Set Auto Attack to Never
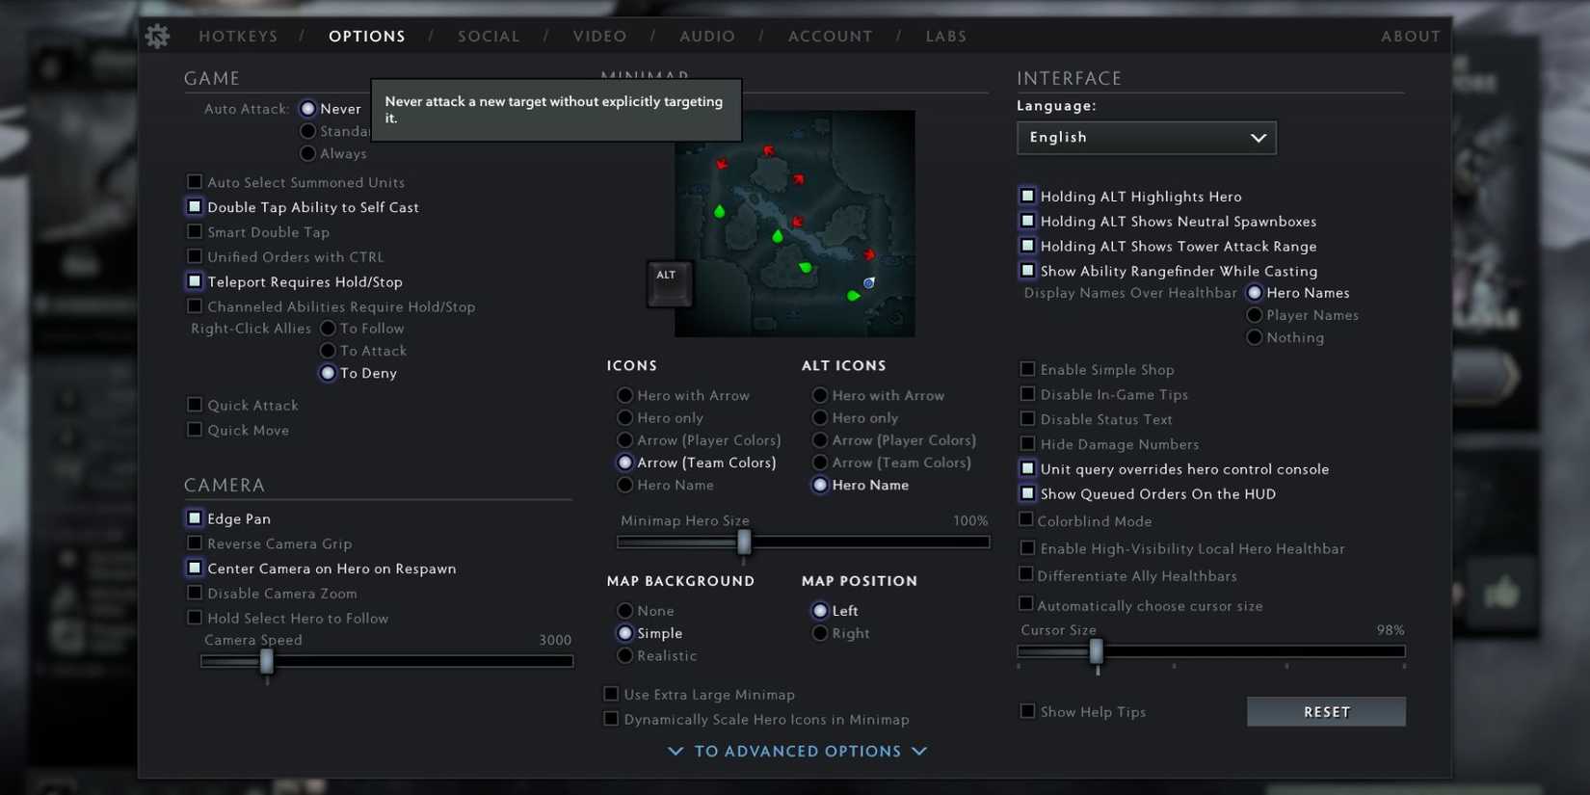 (x=308, y=109)
